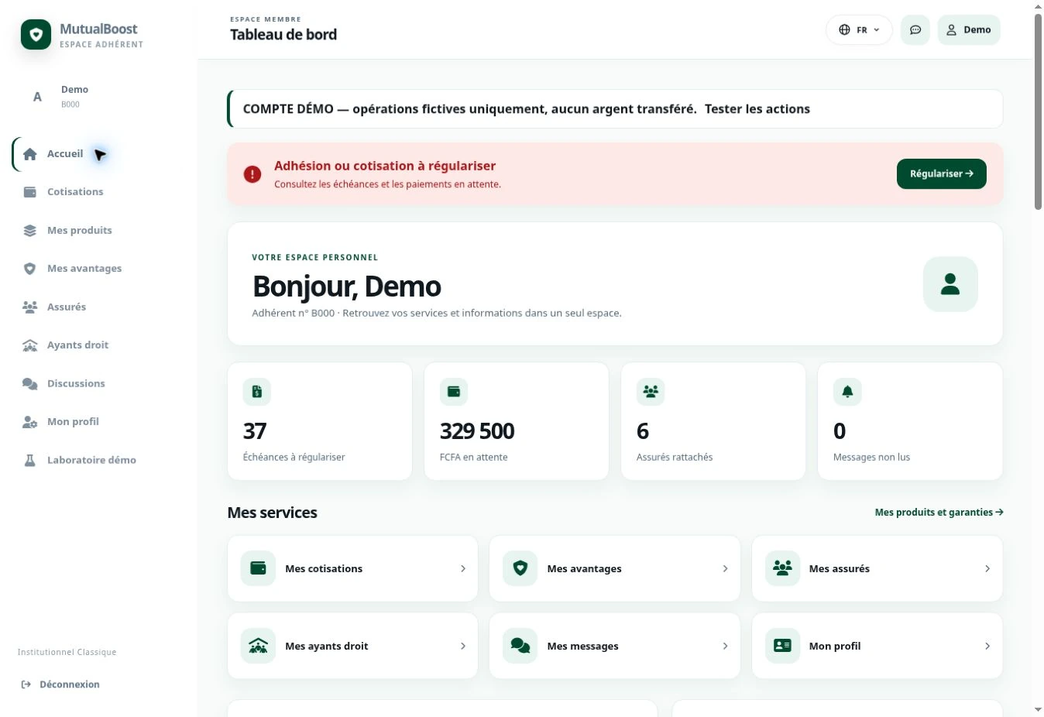The width and height of the screenshot is (1044, 717).
Task: Click chevron on Mes avantages card
Action: [x=725, y=568]
